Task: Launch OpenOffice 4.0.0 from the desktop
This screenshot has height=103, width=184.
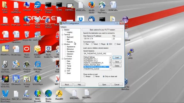Action: (x=38, y=7)
